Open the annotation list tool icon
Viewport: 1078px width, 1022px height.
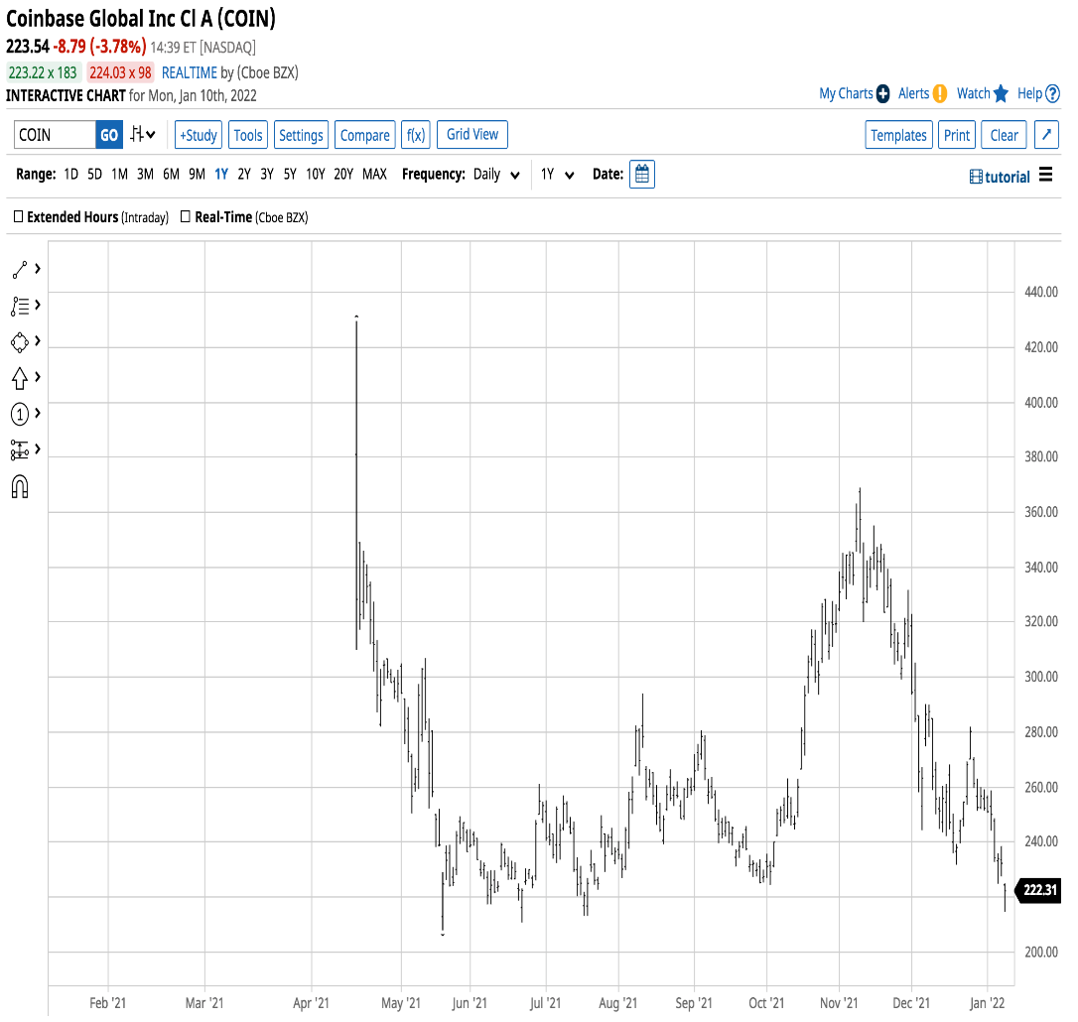pyautogui.click(x=19, y=306)
